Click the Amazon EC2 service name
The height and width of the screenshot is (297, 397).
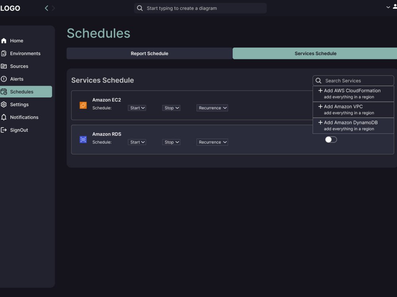(x=106, y=100)
